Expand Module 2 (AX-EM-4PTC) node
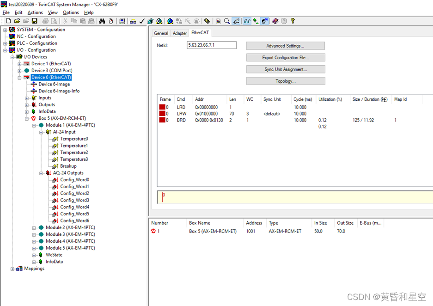 click(34, 228)
